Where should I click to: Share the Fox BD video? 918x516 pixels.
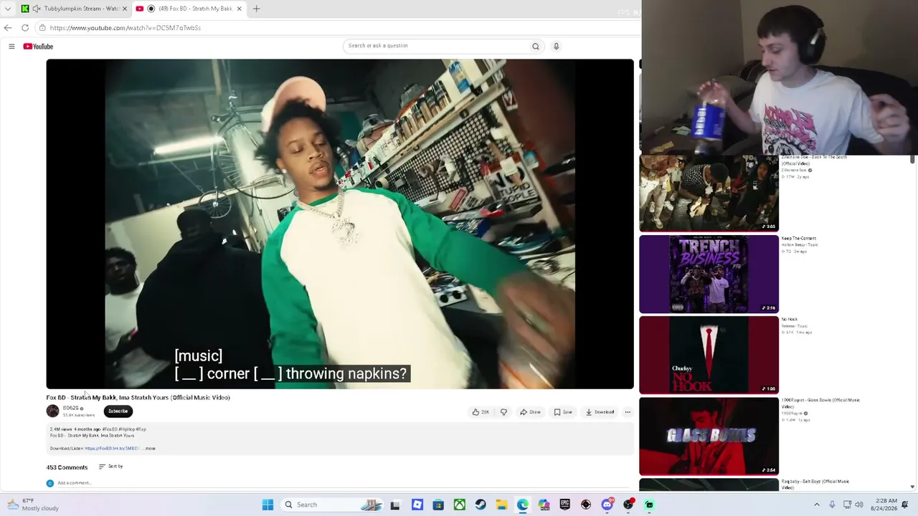click(x=531, y=412)
